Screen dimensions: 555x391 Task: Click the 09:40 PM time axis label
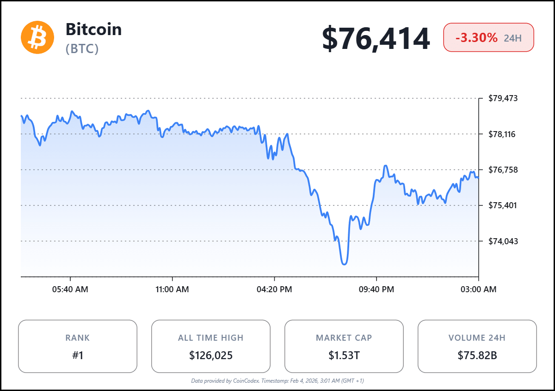(x=376, y=289)
